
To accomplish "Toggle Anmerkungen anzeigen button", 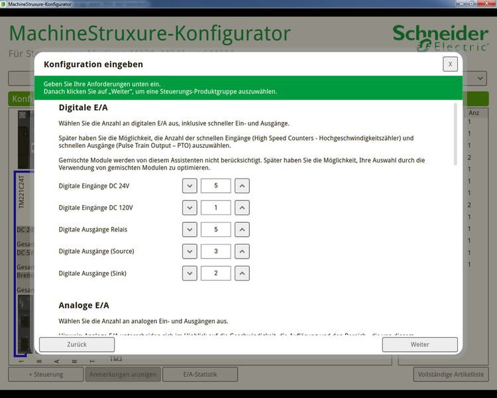I will point(123,374).
